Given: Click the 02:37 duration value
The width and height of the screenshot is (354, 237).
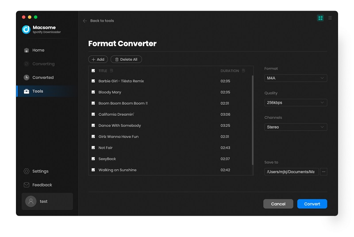Looking at the screenshot, I should coord(225,159).
